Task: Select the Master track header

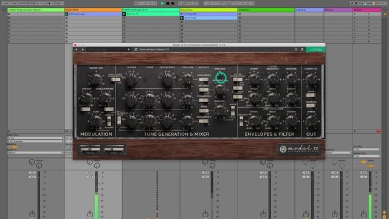Action: coord(367,10)
